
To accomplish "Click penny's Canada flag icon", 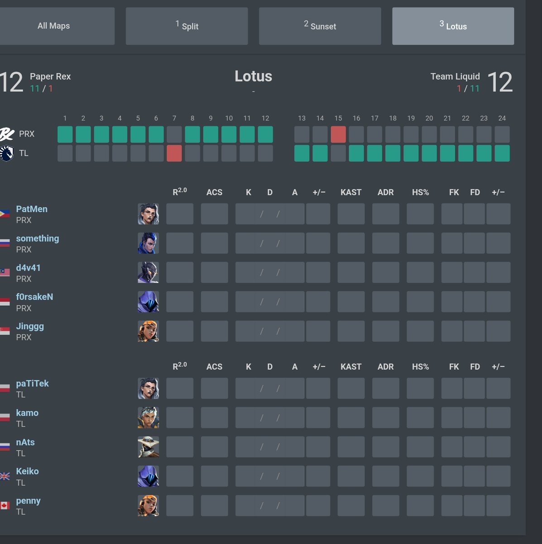I will click(5, 505).
